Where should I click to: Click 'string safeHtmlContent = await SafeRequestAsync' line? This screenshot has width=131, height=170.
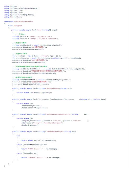(41, 80)
